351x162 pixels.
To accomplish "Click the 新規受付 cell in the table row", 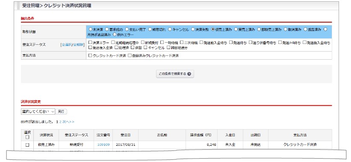I will (77, 145).
